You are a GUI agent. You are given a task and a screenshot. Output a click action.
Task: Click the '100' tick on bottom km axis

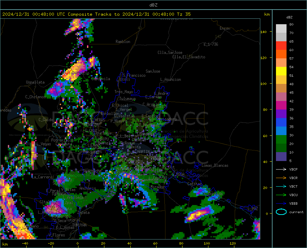click(207, 243)
